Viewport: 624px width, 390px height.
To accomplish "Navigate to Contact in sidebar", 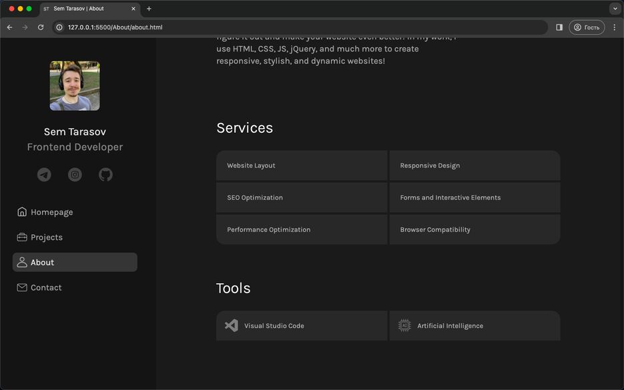I will (x=75, y=287).
